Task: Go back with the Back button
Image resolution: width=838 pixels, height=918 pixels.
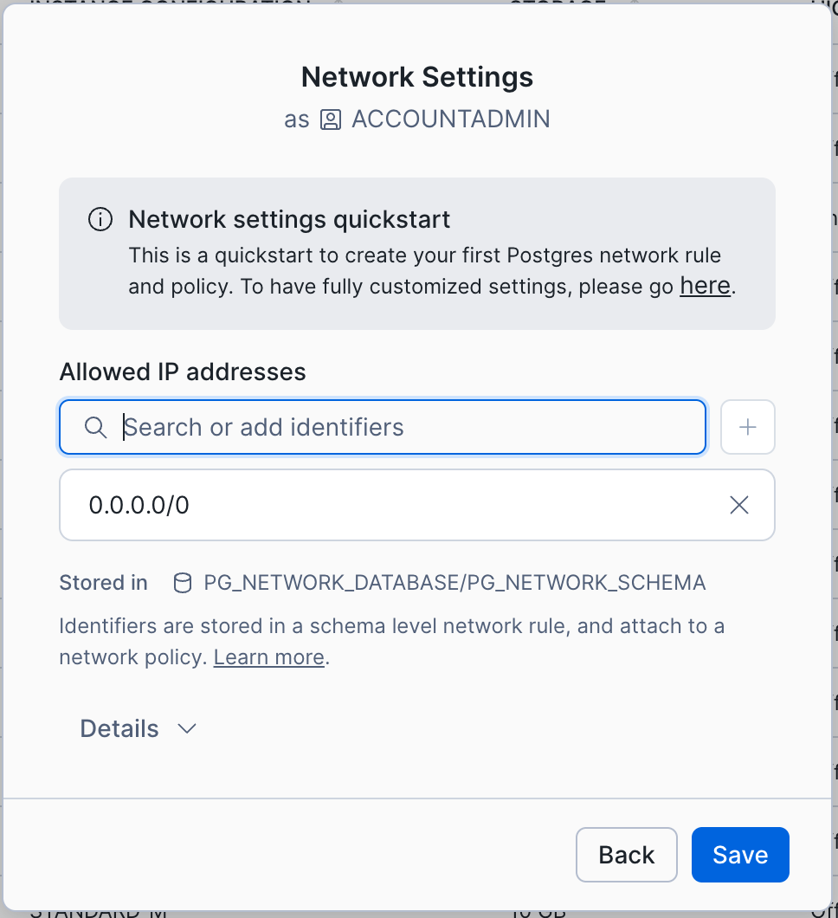Action: click(x=626, y=855)
